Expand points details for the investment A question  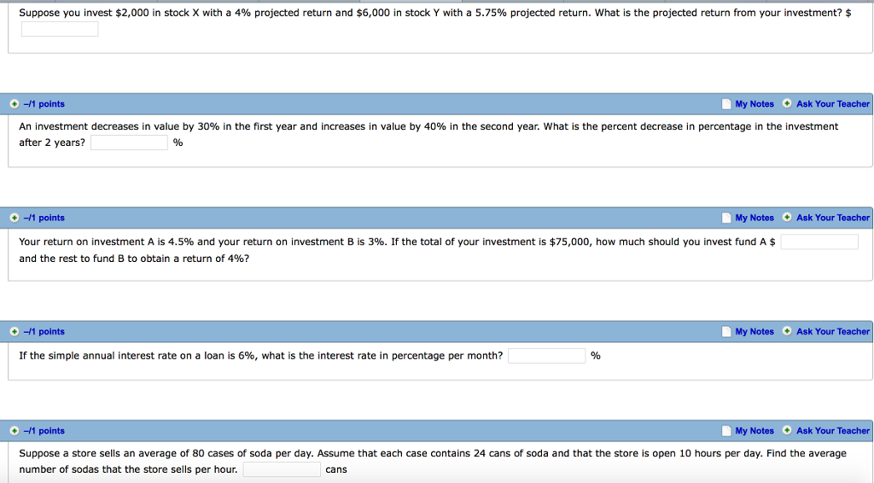15,218
